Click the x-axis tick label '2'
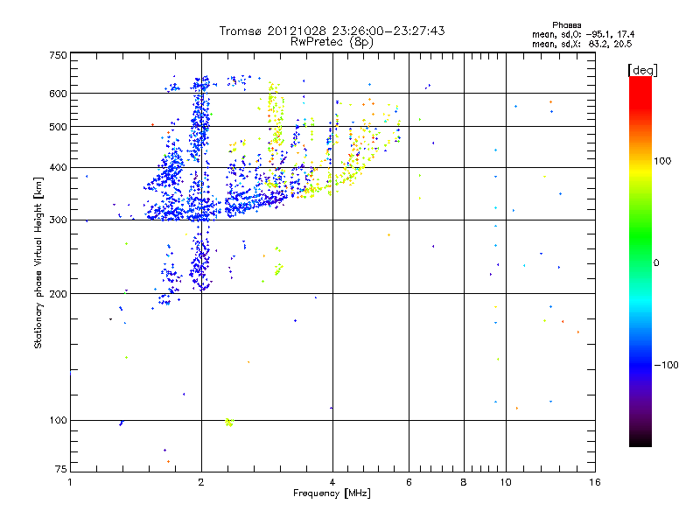 (201, 482)
